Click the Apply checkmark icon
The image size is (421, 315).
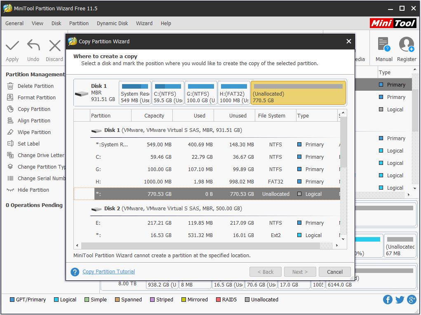12,46
